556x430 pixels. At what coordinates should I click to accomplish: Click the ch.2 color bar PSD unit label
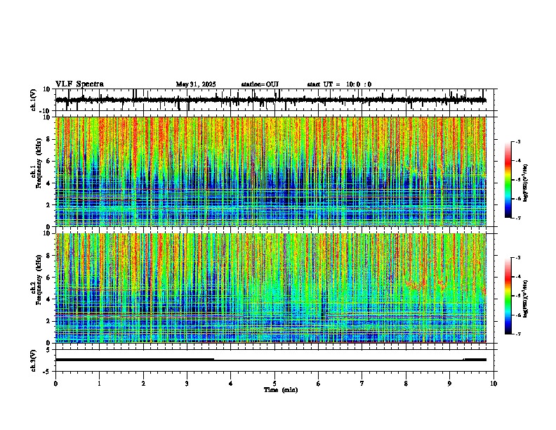(526, 299)
